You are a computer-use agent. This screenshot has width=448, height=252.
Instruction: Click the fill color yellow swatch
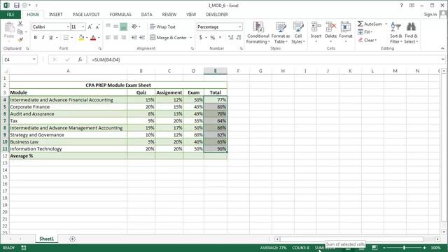click(x=81, y=37)
